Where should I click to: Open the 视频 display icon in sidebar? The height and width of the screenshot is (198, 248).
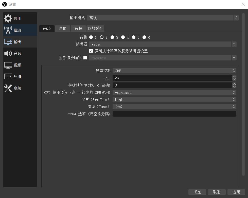8,65
